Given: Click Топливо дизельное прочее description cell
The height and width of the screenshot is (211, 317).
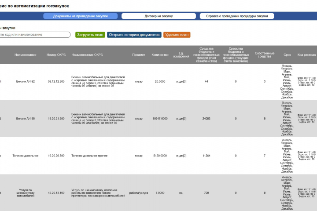Looking at the screenshot, I should pyautogui.click(x=89, y=156).
